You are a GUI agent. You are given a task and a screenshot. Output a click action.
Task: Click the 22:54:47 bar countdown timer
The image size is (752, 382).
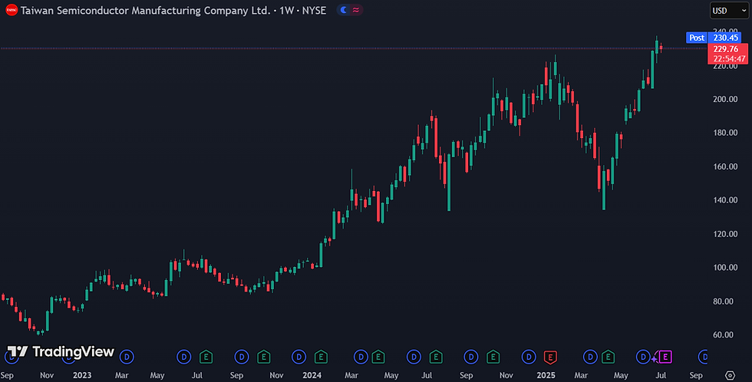point(729,59)
